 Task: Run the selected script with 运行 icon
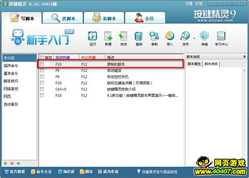(93, 39)
